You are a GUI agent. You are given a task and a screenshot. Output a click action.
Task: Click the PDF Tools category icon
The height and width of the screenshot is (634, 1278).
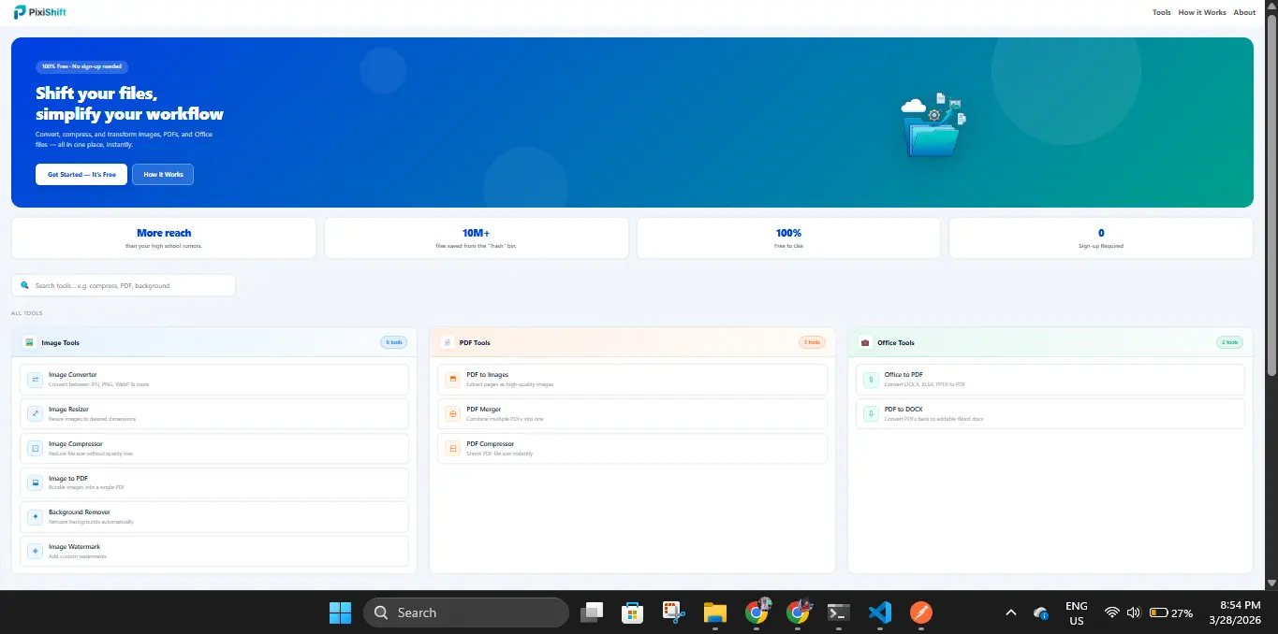click(x=448, y=342)
